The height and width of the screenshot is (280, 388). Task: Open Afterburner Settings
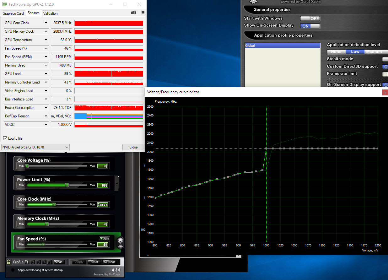tap(110, 262)
